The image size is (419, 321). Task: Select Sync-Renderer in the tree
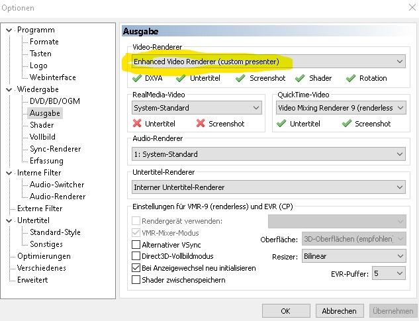[56, 149]
